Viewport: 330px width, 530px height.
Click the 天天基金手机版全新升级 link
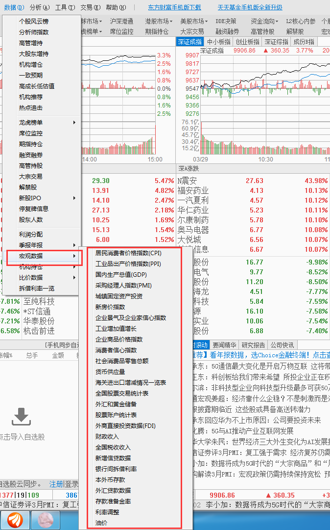click(250, 7)
